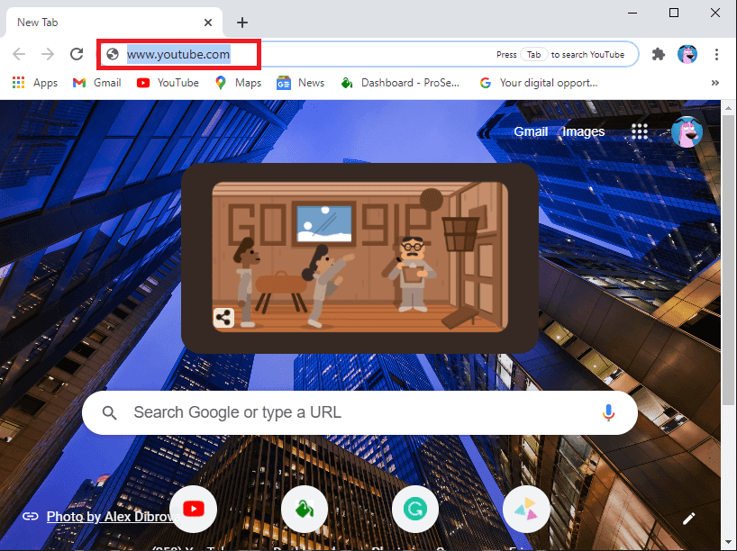Screen dimensions: 737x551
Task: Open the YouTube bookmark in bookmarks bar
Action: [168, 83]
